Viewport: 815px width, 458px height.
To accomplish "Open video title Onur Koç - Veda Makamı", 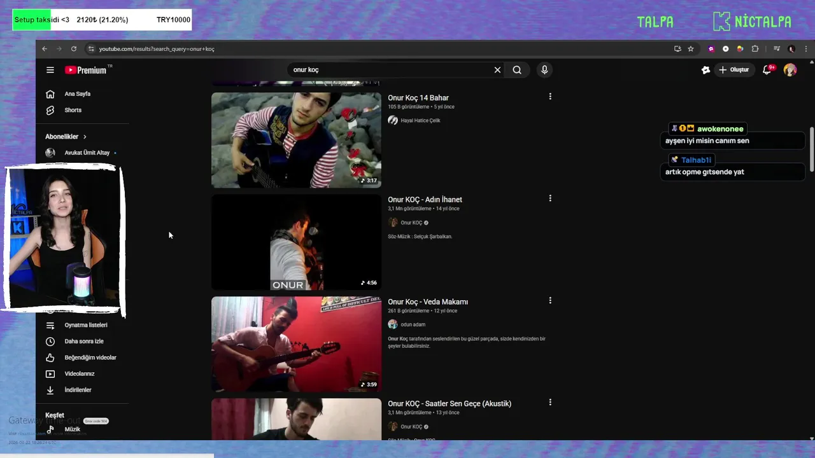I will (x=428, y=302).
